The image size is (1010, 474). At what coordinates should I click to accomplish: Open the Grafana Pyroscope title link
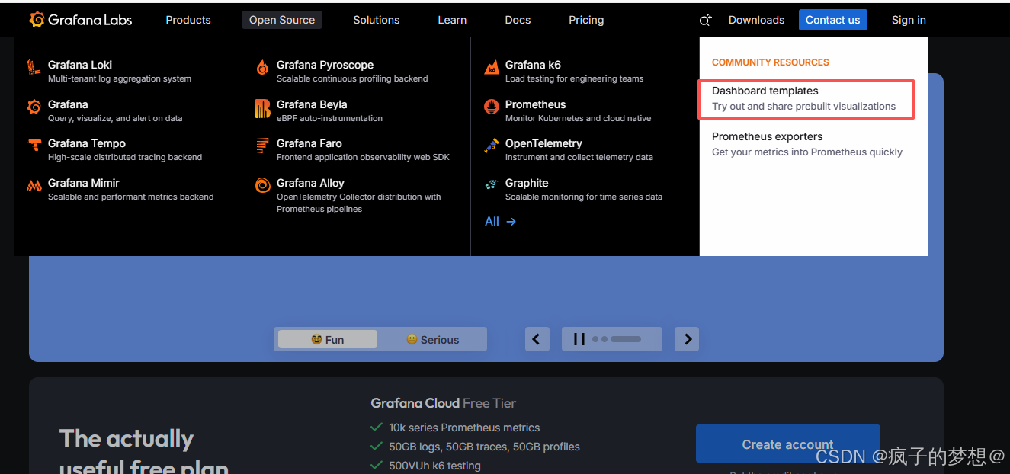[325, 65]
